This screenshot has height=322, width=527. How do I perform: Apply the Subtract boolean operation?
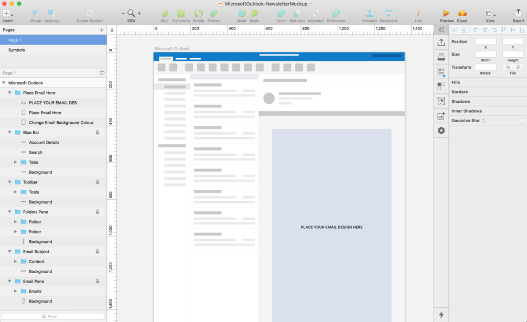[297, 14]
